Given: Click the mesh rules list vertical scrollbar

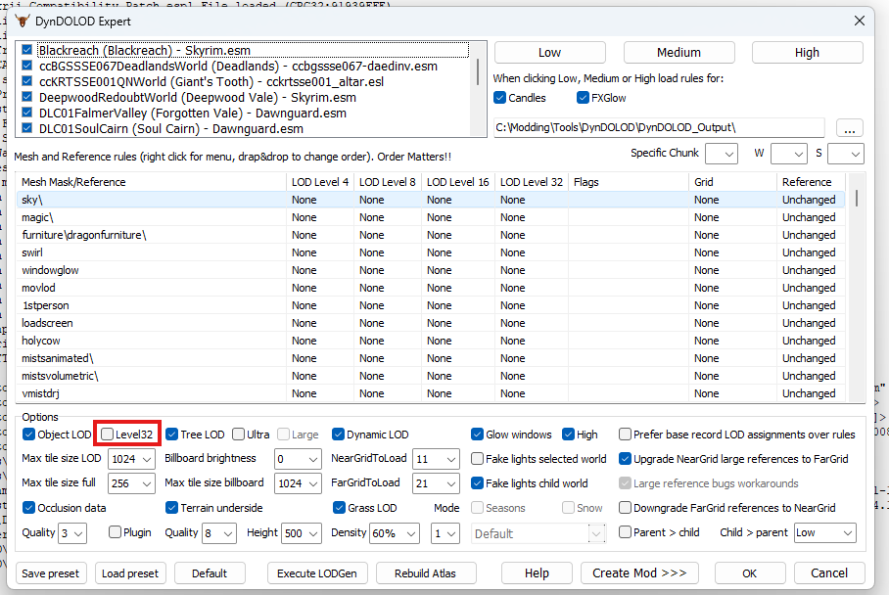Looking at the screenshot, I should coord(858,294).
